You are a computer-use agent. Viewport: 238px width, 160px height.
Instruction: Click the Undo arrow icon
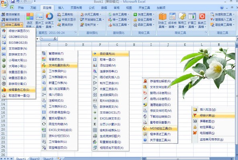click(x=18, y=2)
